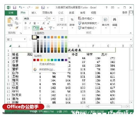Select row header 8

[8, 77]
